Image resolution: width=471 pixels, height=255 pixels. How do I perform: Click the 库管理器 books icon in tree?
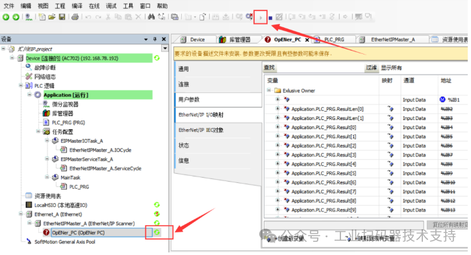46,113
